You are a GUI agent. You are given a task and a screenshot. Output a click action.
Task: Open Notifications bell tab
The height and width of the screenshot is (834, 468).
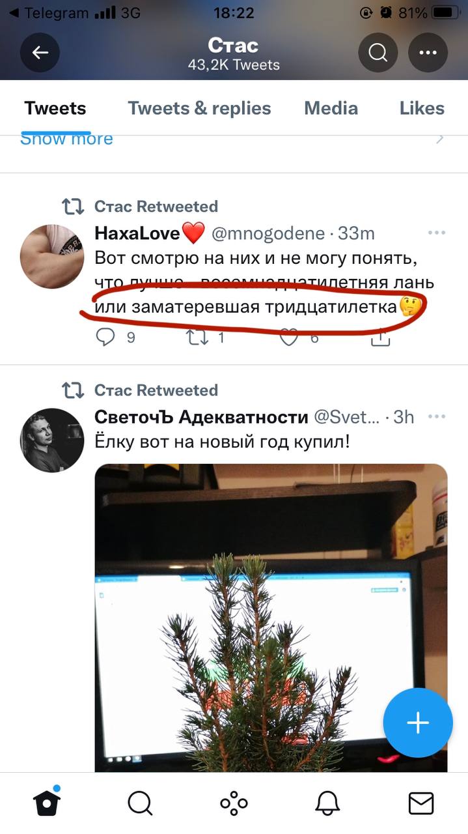point(327,803)
